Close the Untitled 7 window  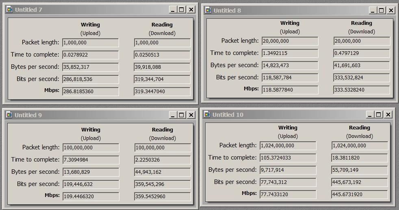coord(191,10)
